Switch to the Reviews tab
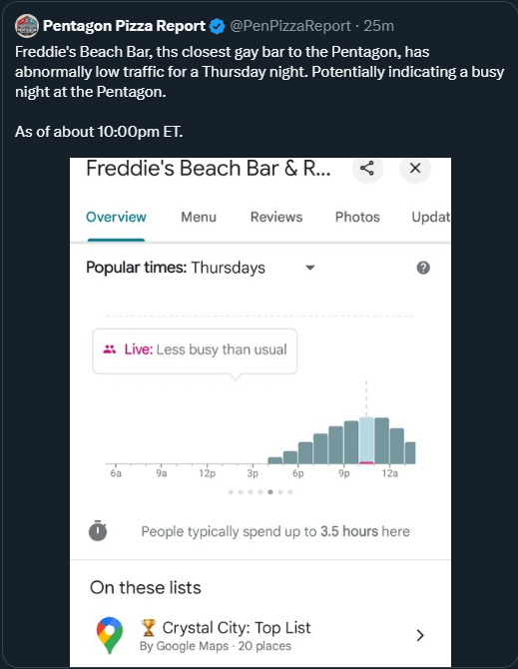This screenshot has height=669, width=518. coord(276,217)
